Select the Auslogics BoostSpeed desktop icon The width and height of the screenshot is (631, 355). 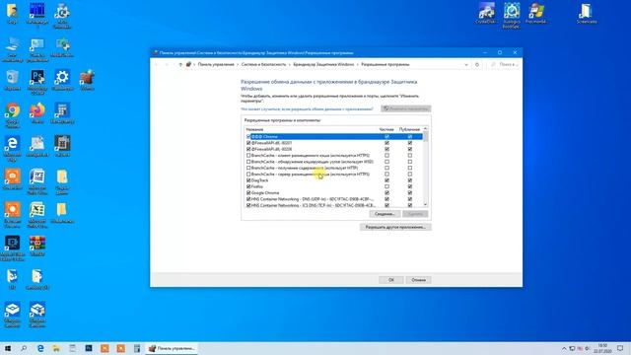511,16
